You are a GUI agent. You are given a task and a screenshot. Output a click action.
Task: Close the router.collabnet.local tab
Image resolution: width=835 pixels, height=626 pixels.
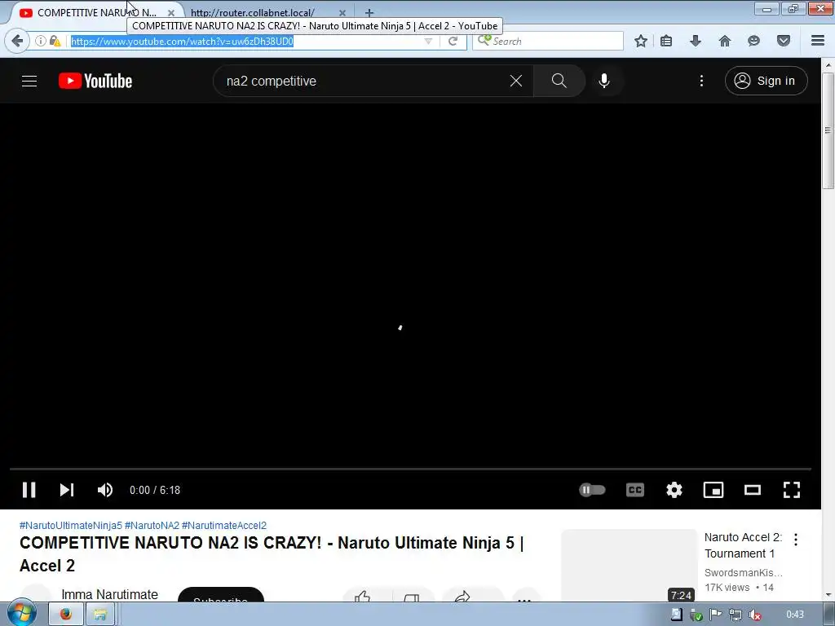(x=342, y=13)
